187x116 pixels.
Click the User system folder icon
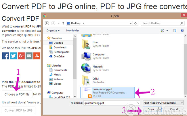coord(86,44)
